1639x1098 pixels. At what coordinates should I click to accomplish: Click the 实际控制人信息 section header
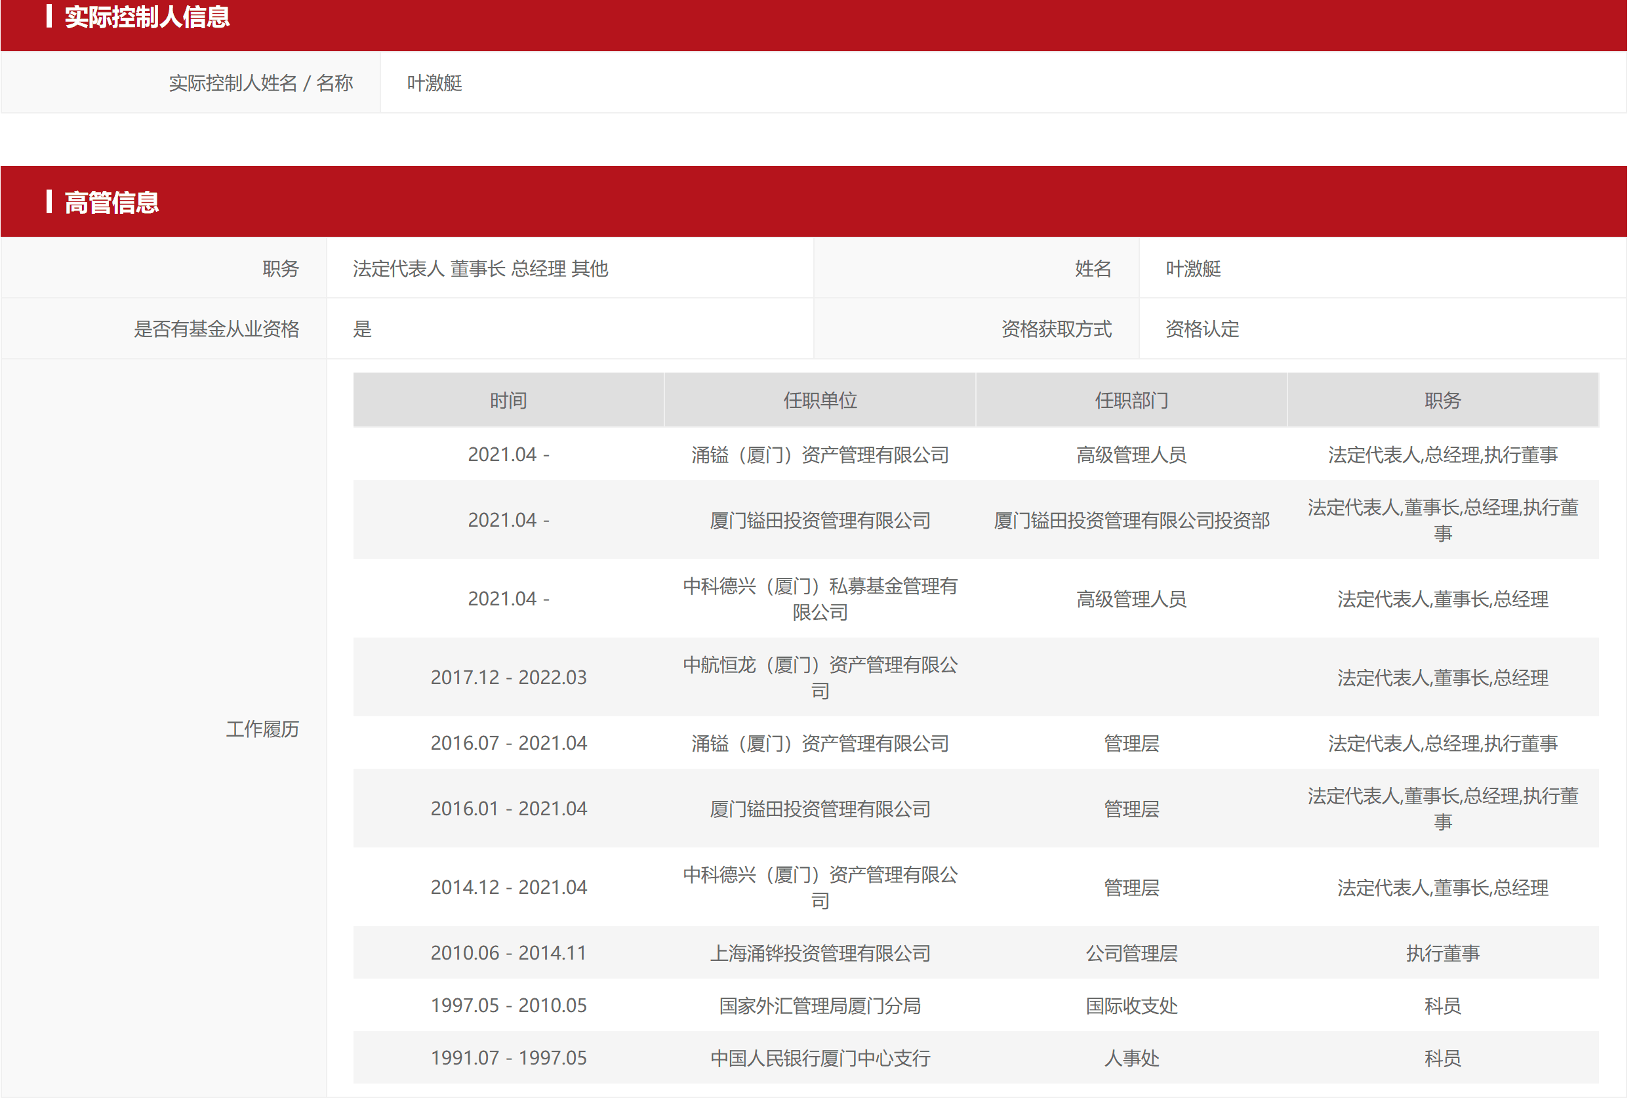coord(147,17)
